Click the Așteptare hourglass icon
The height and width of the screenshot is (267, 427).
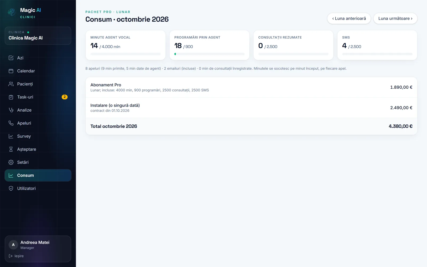click(11, 149)
